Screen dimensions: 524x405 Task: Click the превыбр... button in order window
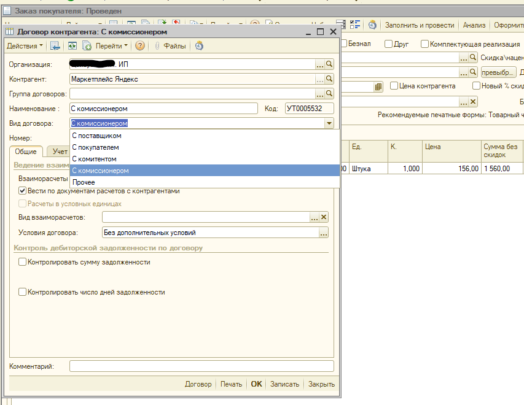[x=498, y=72]
